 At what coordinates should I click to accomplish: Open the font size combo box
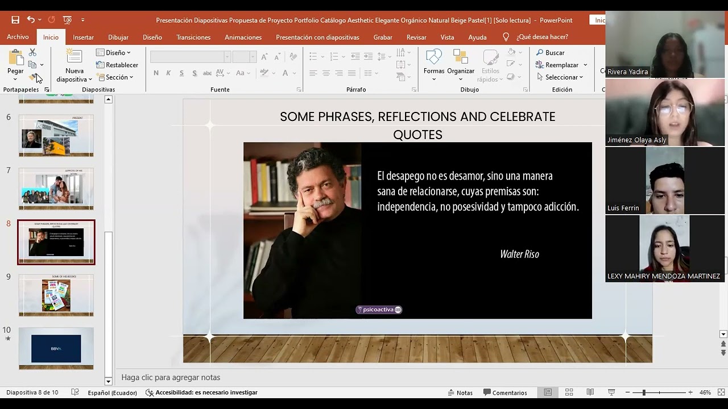245,57
